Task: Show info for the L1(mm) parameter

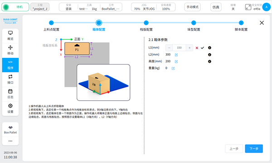Action: [x=209, y=48]
